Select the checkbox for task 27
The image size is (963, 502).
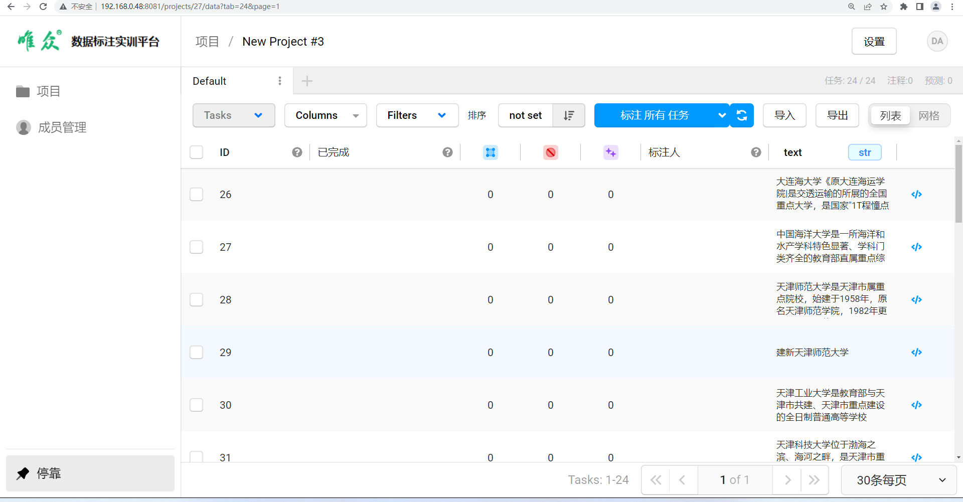click(x=197, y=247)
